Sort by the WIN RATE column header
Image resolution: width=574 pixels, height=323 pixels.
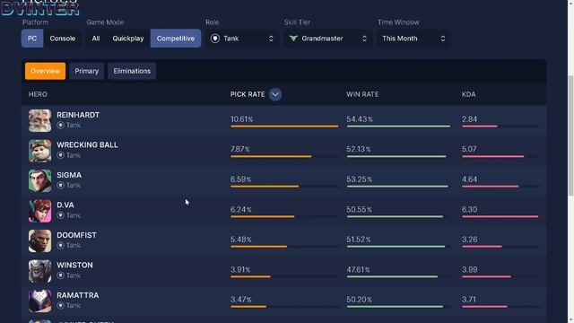point(362,94)
